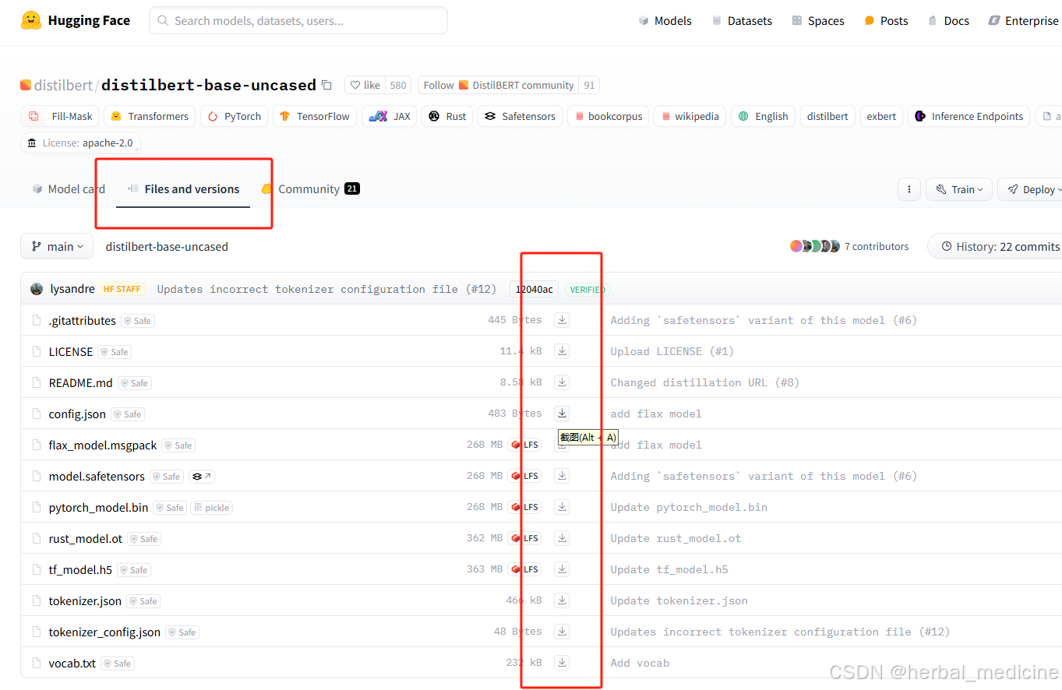
Task: Download the tokenizer.json file
Action: point(562,600)
